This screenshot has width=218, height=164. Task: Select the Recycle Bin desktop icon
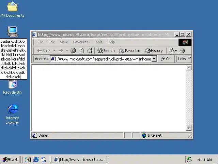click(13, 84)
